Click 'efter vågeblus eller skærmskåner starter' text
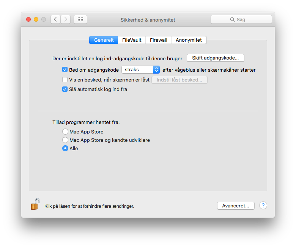This screenshot has height=248, width=296. click(209, 70)
